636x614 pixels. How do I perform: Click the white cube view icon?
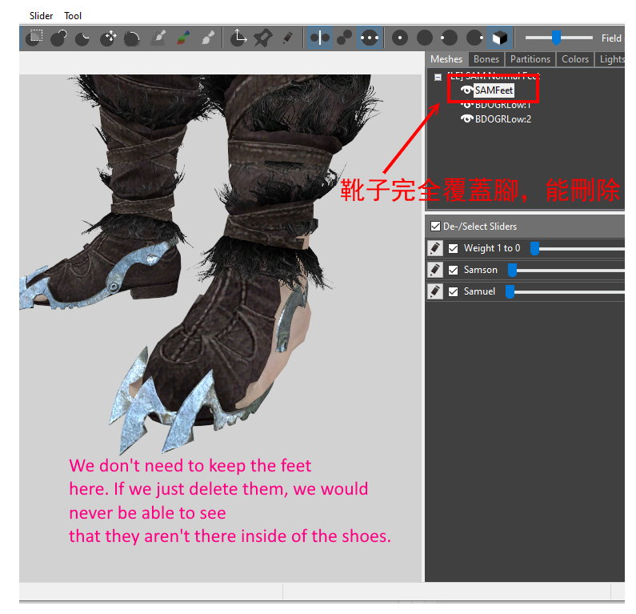499,38
